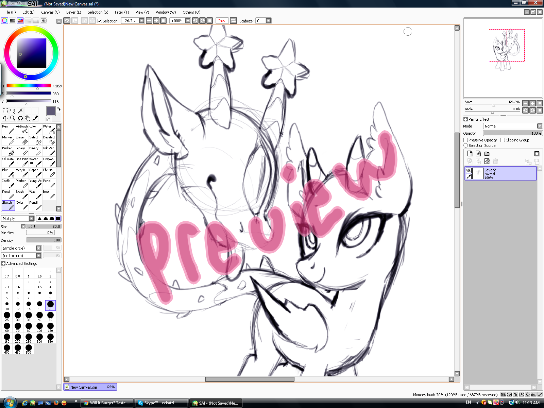Toggle the HSV slider panel
544x408 pixels.
[20, 21]
